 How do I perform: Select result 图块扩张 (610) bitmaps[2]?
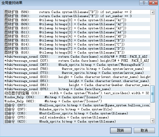(x=77, y=28)
